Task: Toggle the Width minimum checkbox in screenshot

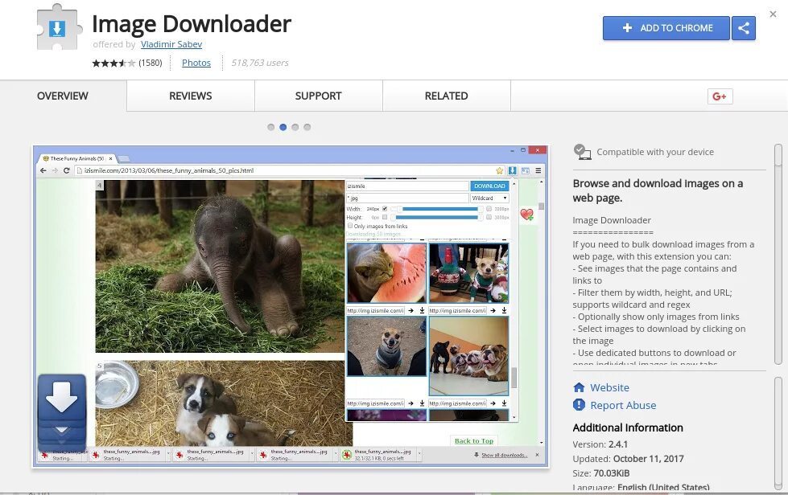Action: (x=385, y=209)
